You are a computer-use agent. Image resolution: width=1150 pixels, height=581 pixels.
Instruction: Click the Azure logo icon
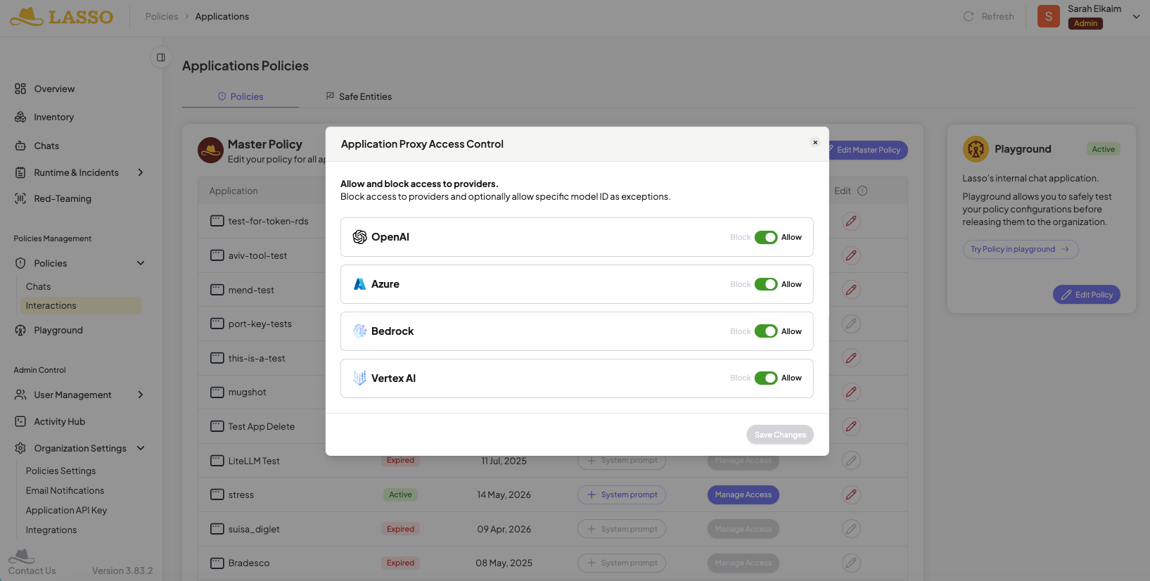point(359,284)
